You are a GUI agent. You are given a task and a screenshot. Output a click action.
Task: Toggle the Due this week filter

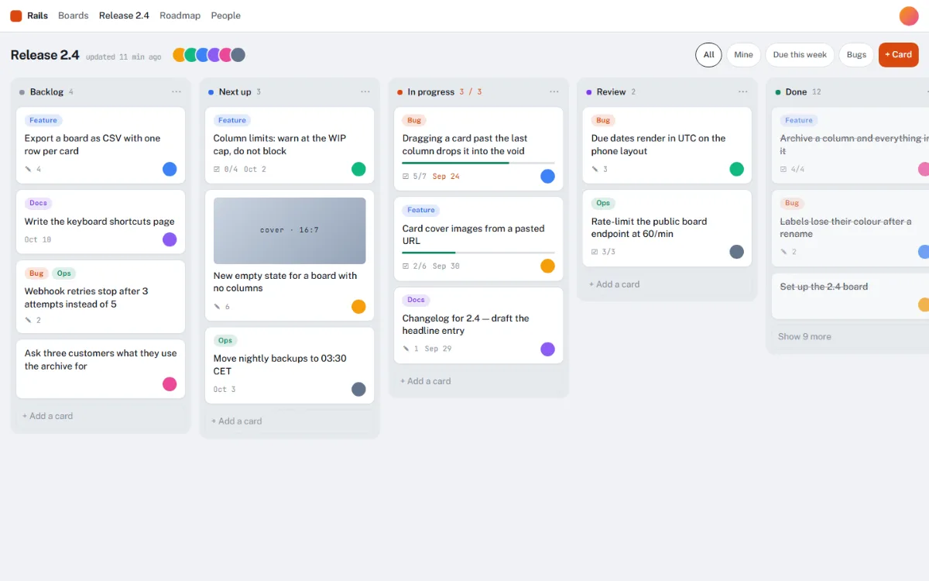800,55
